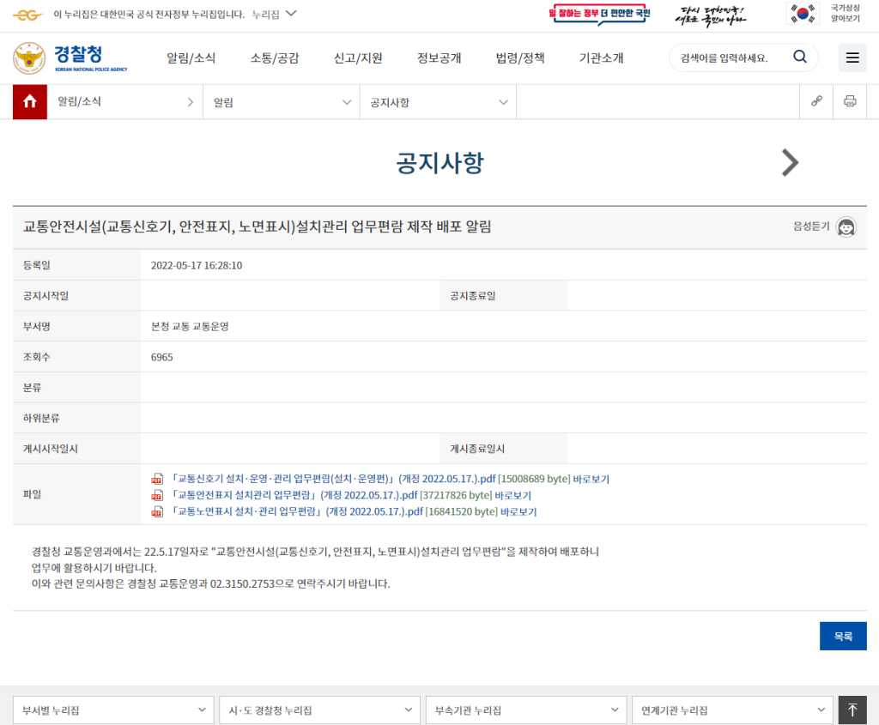Click the print page icon

(850, 102)
